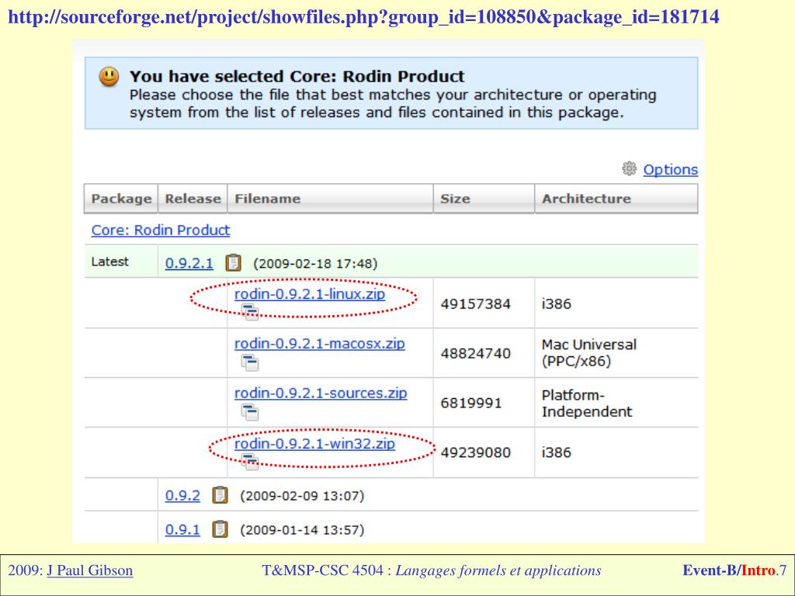Select the file size 49239080

475,452
